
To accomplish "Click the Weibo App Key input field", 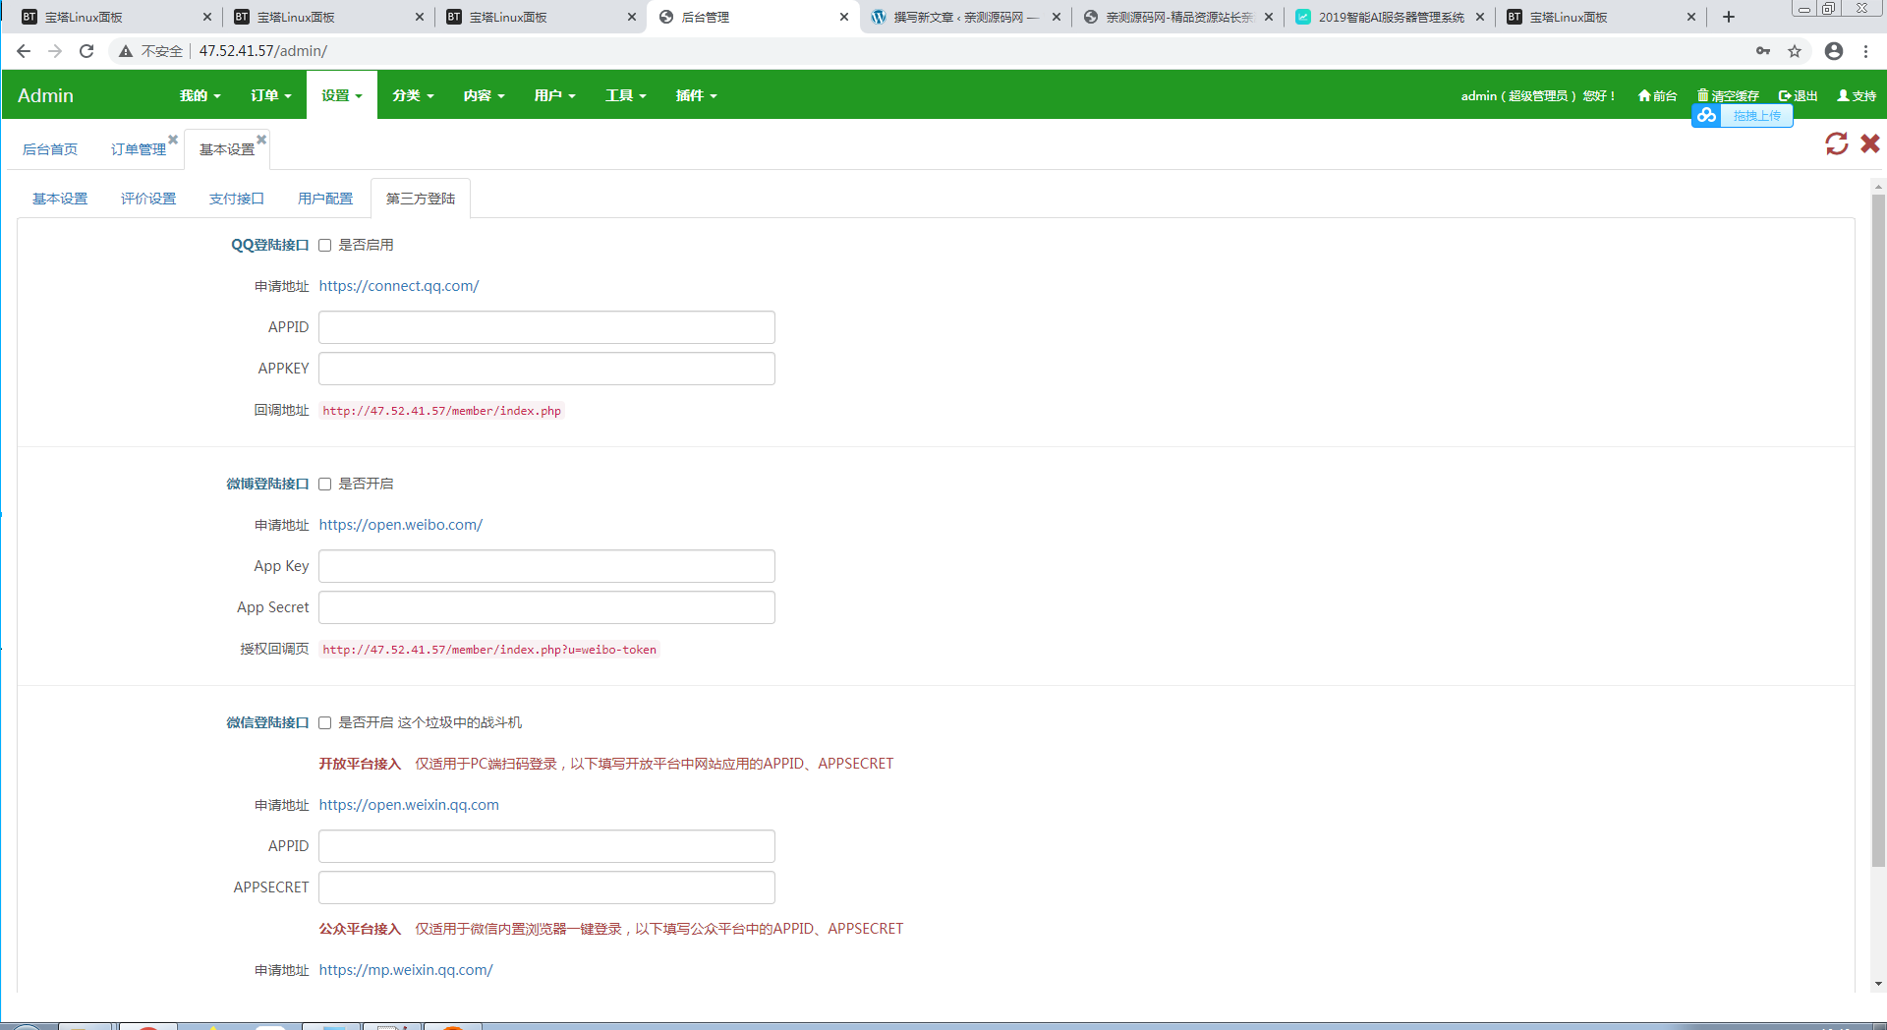I will 546,566.
